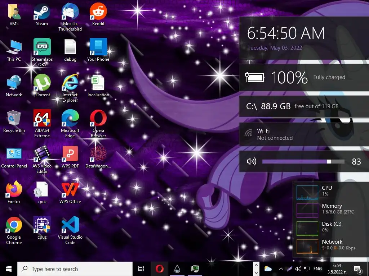The image size is (369, 276).
Task: Select the Steam desktop shortcut
Action: click(42, 14)
